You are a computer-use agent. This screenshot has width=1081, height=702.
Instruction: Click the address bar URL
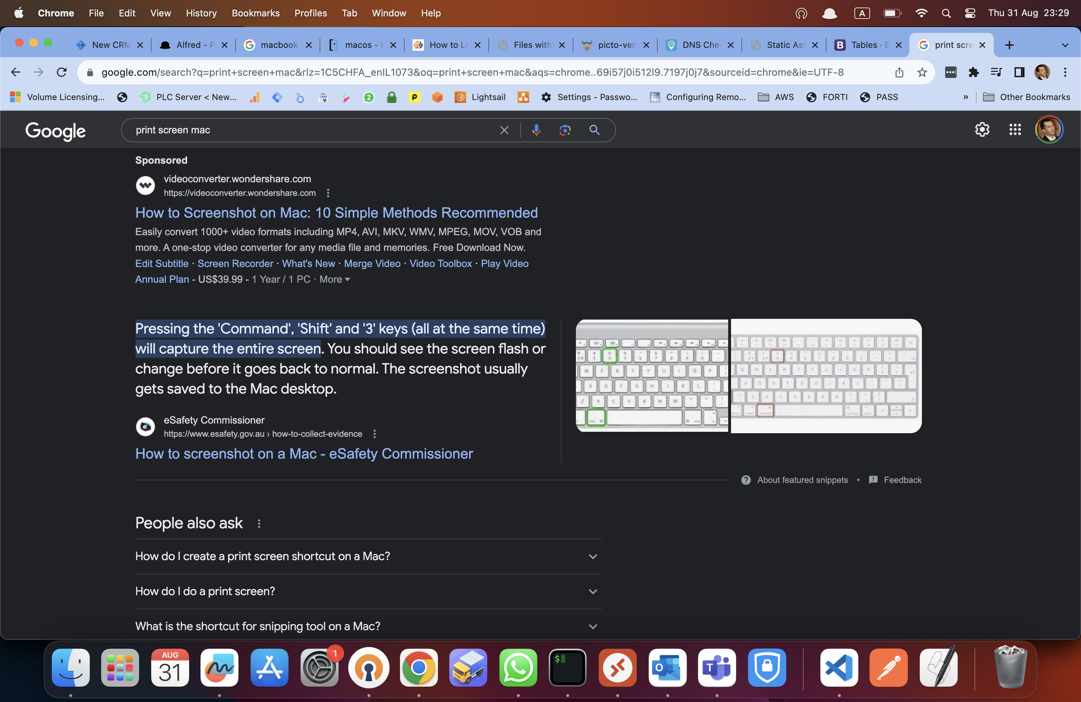click(472, 72)
